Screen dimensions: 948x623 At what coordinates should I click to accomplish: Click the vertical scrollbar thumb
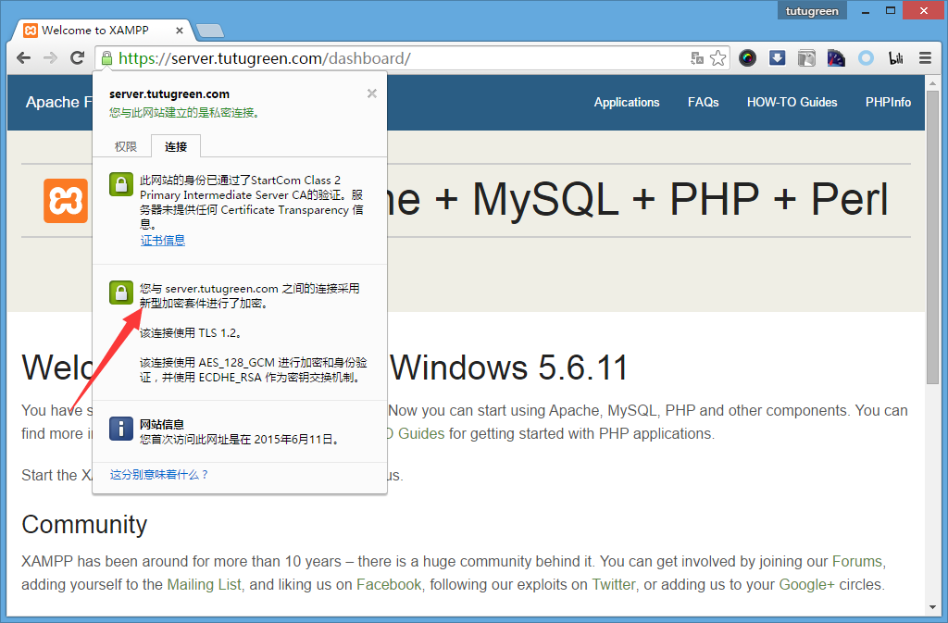pyautogui.click(x=932, y=237)
